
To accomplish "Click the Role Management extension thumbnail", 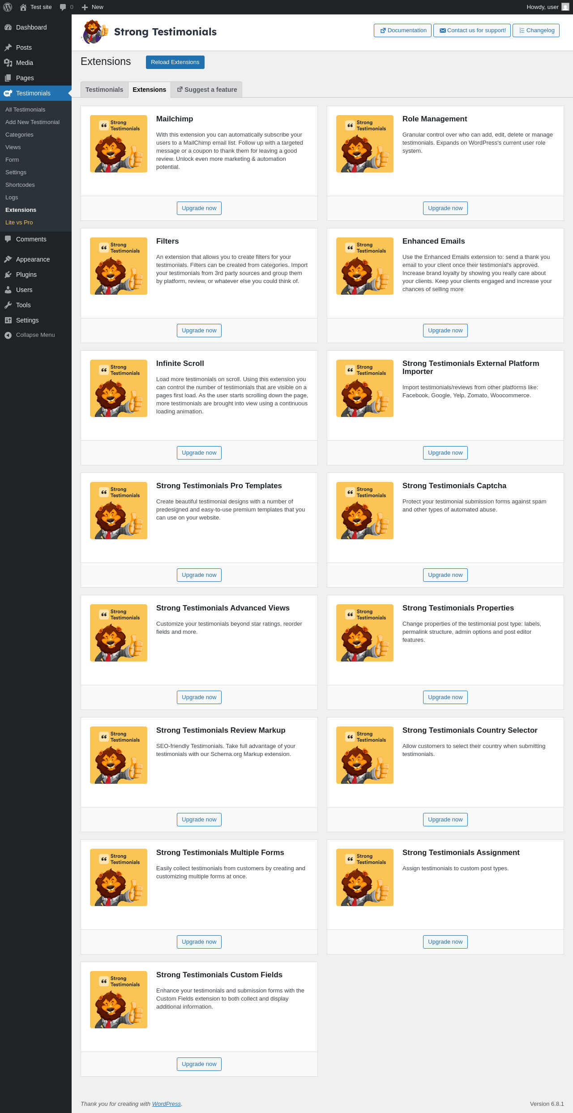I will tap(365, 144).
